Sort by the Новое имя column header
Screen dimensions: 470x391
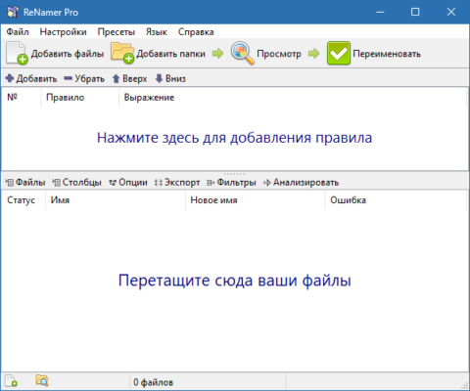[x=256, y=200]
